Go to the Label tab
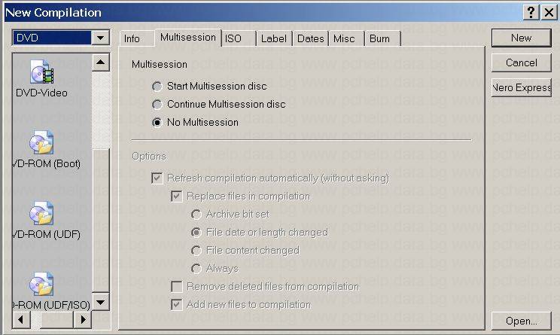This screenshot has height=335, width=560. pyautogui.click(x=273, y=38)
